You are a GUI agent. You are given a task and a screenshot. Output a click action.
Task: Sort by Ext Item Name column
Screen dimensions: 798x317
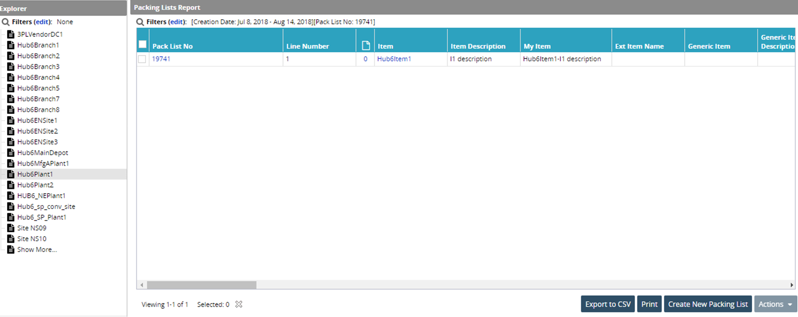point(640,46)
